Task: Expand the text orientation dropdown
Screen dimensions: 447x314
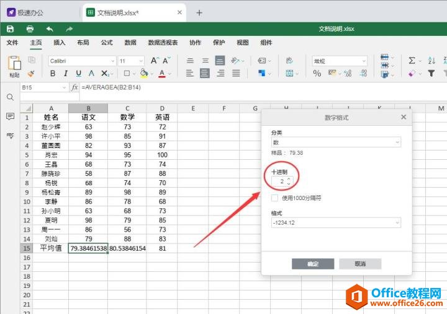Action: [243, 61]
